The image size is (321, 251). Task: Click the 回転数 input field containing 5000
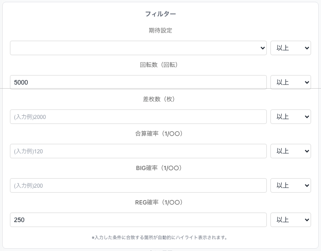point(138,82)
